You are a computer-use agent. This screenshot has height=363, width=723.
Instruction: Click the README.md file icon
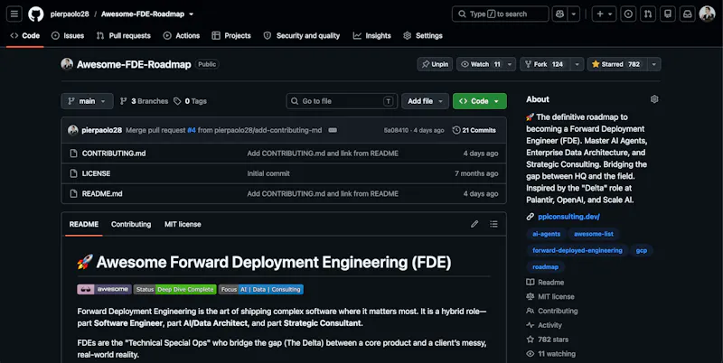tap(73, 194)
